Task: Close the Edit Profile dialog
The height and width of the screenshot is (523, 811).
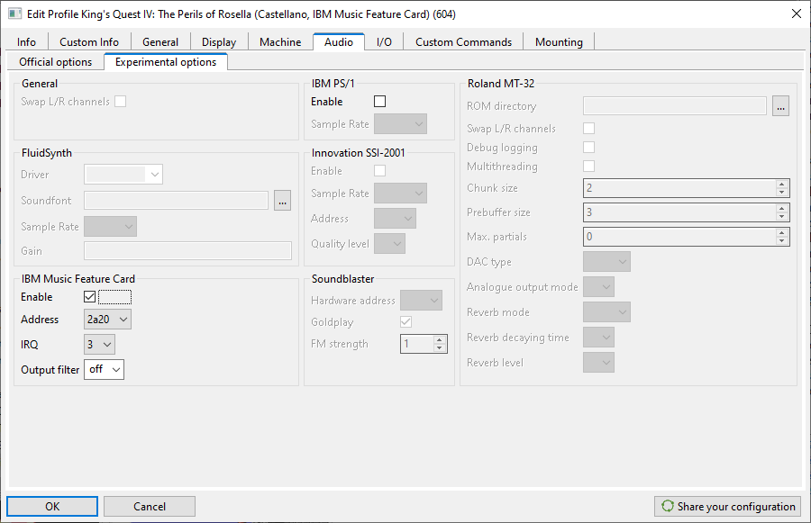Action: (796, 13)
